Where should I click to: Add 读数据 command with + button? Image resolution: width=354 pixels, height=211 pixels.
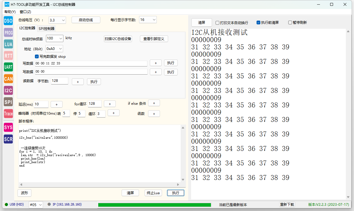[78, 82]
